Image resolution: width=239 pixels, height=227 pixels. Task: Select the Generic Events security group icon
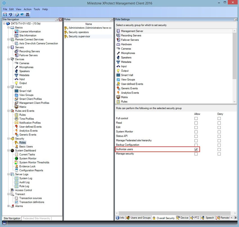tap(118, 88)
